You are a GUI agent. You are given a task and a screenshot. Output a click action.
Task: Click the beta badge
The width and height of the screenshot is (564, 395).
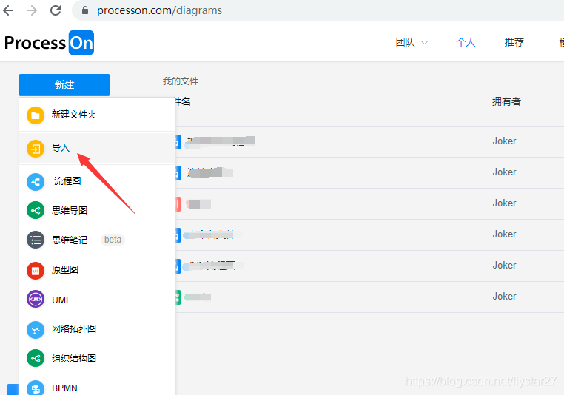click(x=113, y=240)
